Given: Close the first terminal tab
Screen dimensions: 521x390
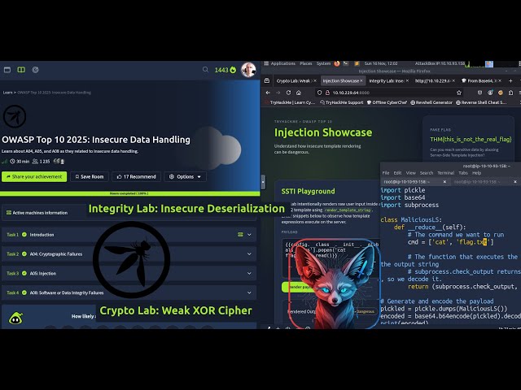Looking at the screenshot, I should tap(444, 182).
